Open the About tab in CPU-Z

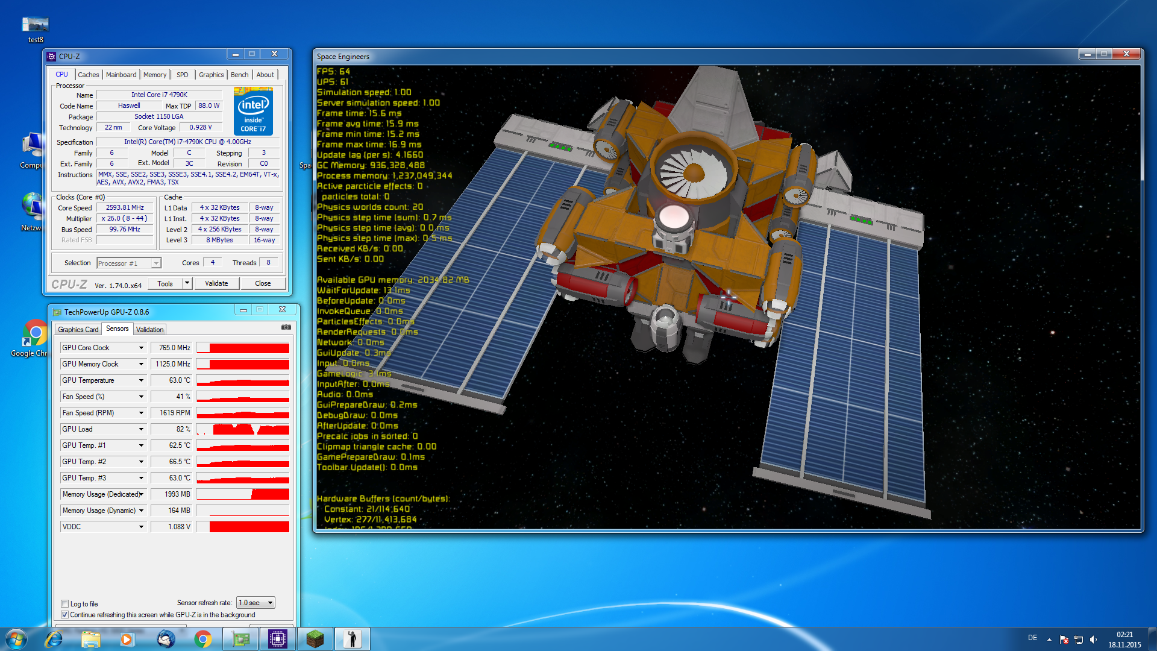(265, 75)
